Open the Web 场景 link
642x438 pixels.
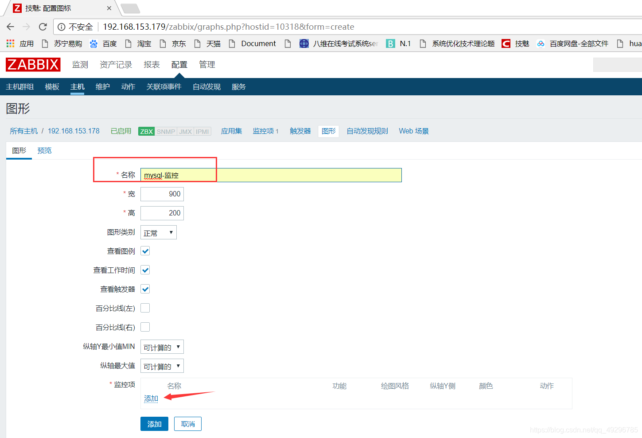pos(414,131)
